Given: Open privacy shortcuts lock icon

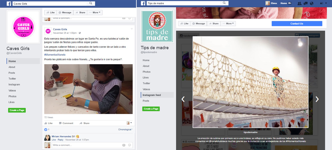Looking at the screenshot, I should coord(321,3).
